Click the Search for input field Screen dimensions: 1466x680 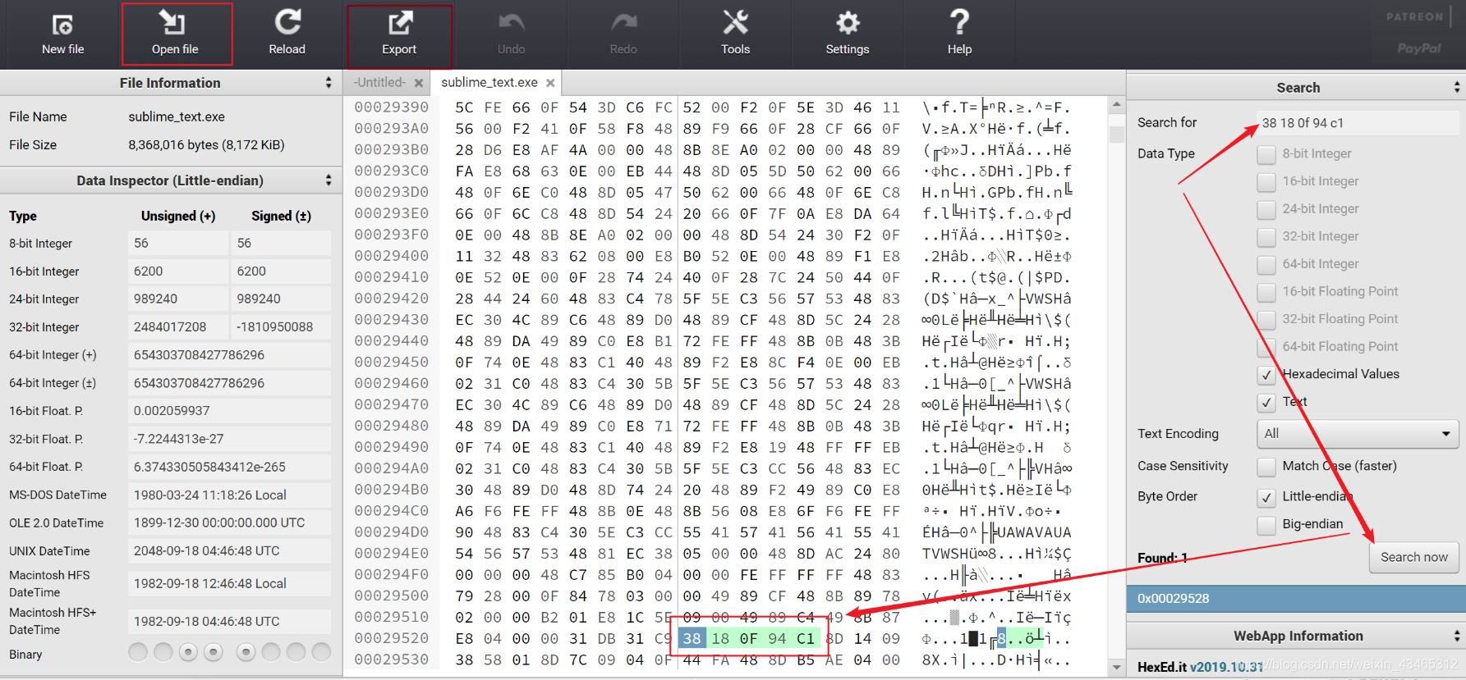click(x=1358, y=123)
